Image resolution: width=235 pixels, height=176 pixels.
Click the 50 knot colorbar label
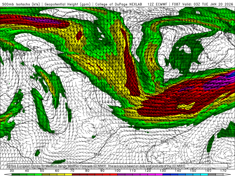[x=42, y=171]
